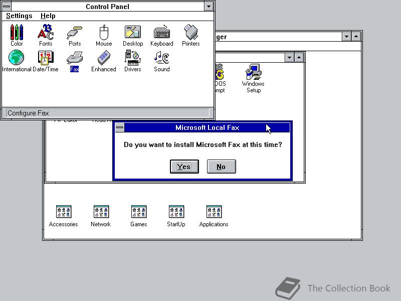Click the Control Panel title bar
This screenshot has height=301, width=401.
pyautogui.click(x=108, y=7)
